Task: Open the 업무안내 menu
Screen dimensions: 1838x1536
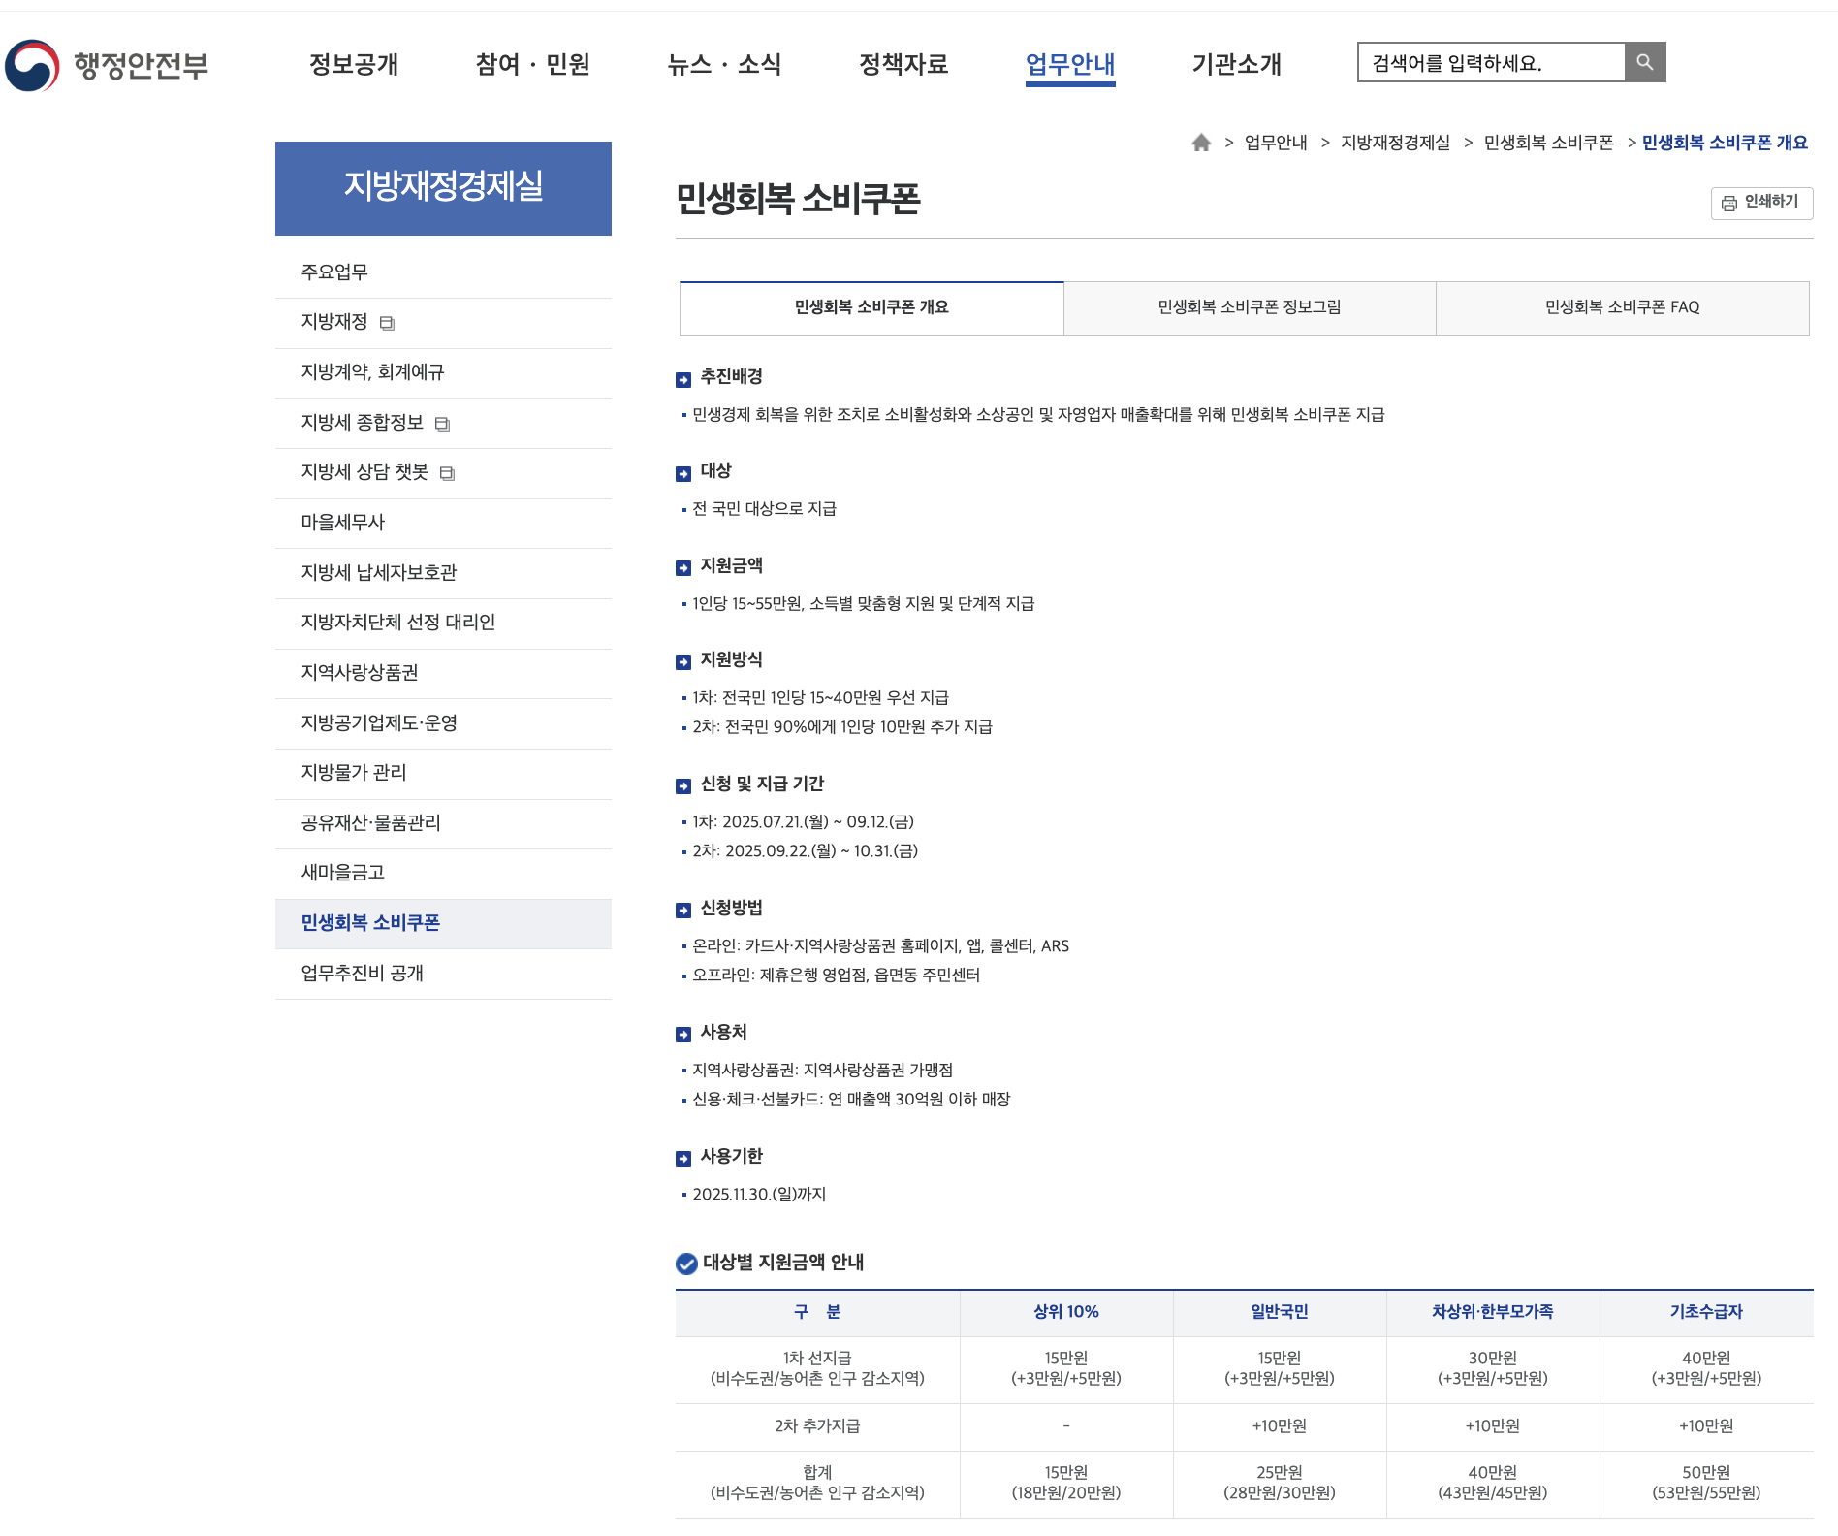Action: point(1070,64)
